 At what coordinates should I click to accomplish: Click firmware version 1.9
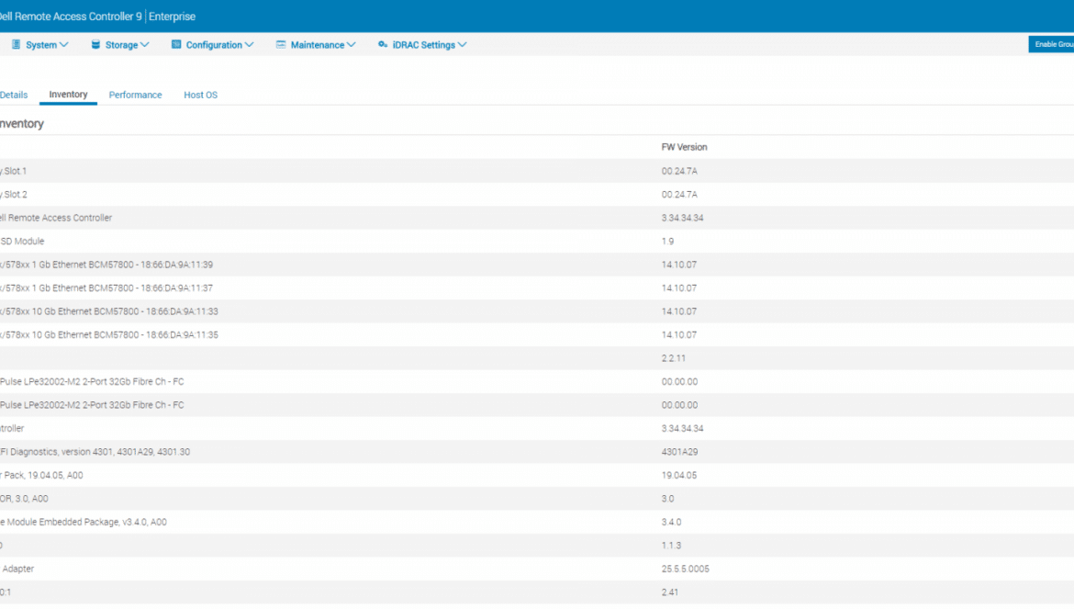pyautogui.click(x=668, y=242)
